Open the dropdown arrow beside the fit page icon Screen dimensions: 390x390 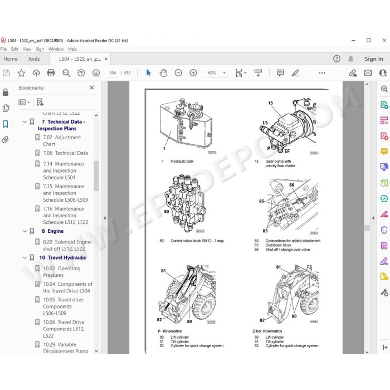245,73
